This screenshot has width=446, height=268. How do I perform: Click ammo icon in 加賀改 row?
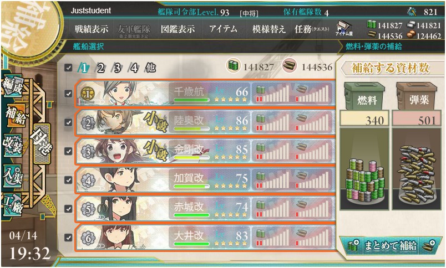[x=301, y=176]
